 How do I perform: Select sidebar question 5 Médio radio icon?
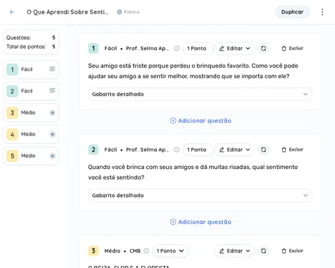[x=52, y=156]
